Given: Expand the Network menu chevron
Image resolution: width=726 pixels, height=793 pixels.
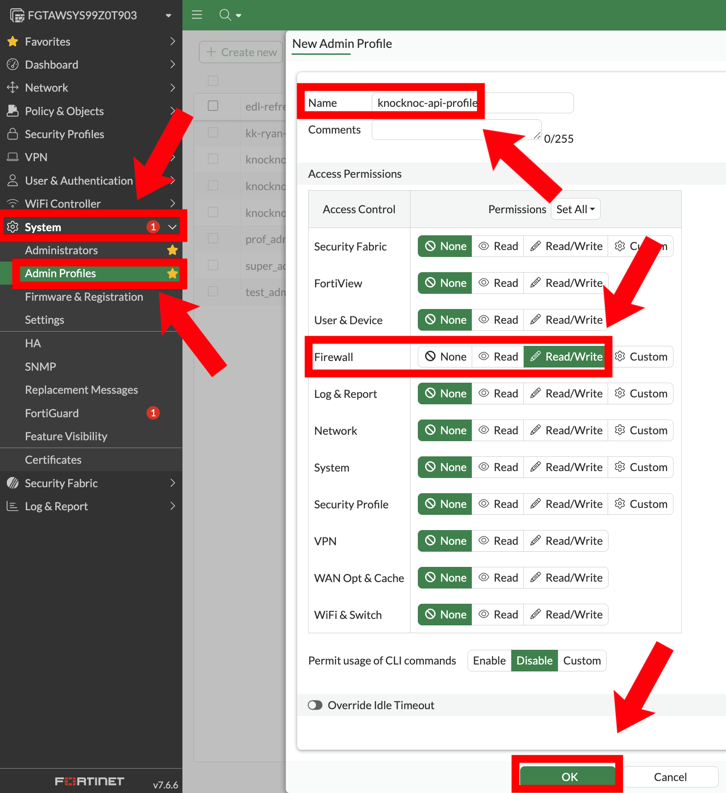Looking at the screenshot, I should coord(173,87).
